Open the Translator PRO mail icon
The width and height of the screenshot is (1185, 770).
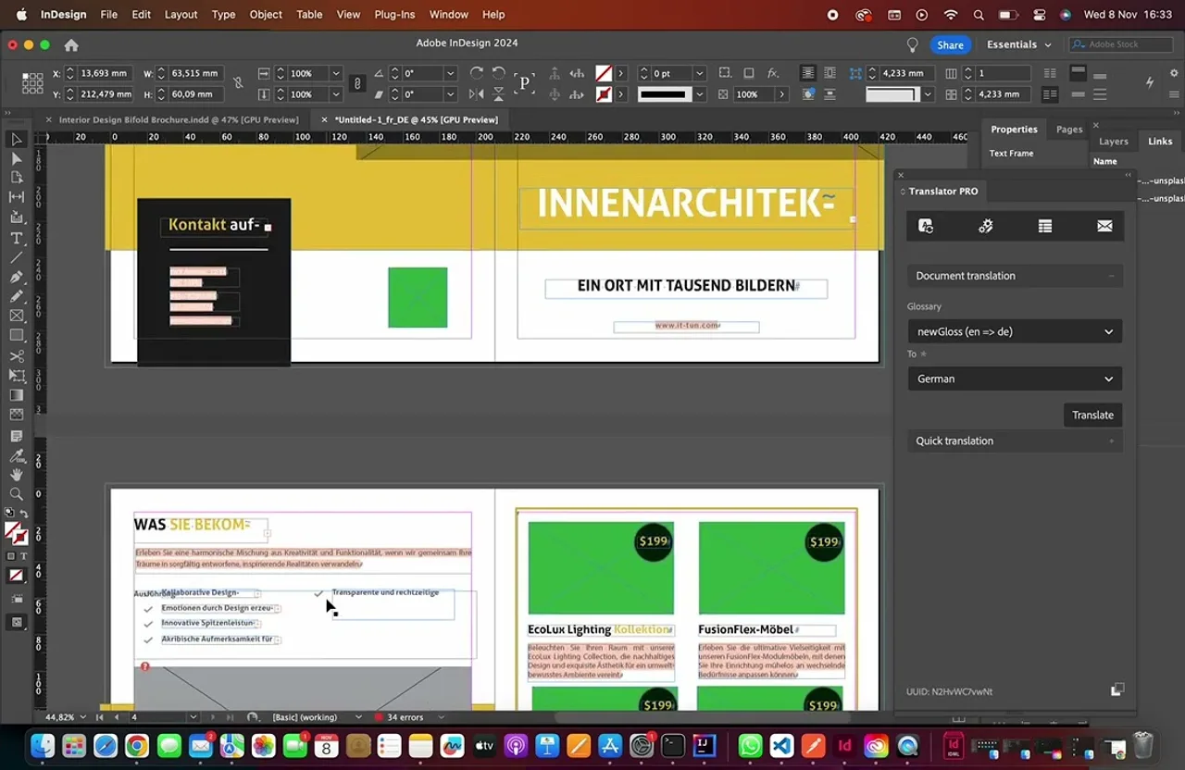tap(1104, 226)
